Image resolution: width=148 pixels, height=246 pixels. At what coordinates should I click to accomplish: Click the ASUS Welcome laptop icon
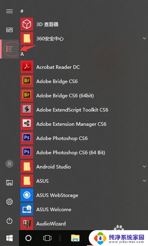[27, 209]
